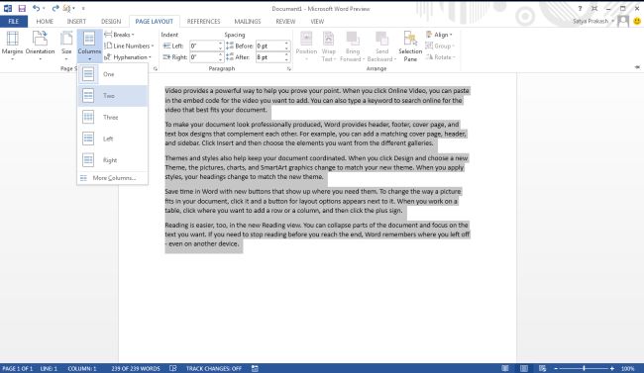Viewport: 644px width, 373px height.
Task: Select the Right column preset
Action: 112,160
